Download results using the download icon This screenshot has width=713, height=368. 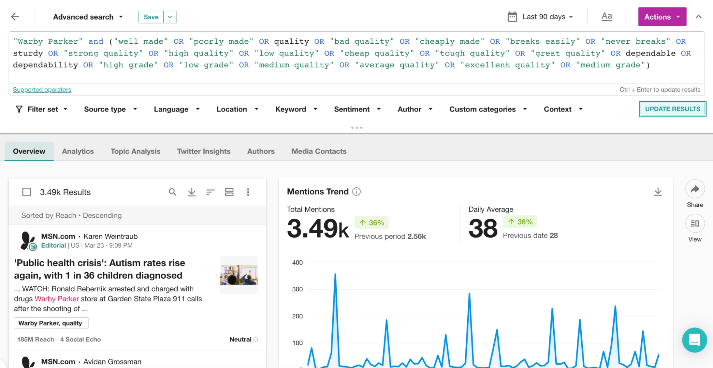click(192, 192)
